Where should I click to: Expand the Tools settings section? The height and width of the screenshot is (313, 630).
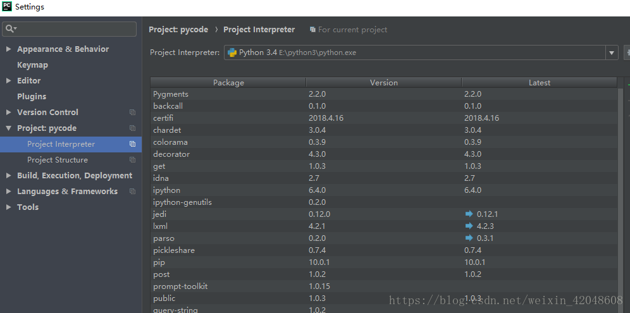(8, 207)
